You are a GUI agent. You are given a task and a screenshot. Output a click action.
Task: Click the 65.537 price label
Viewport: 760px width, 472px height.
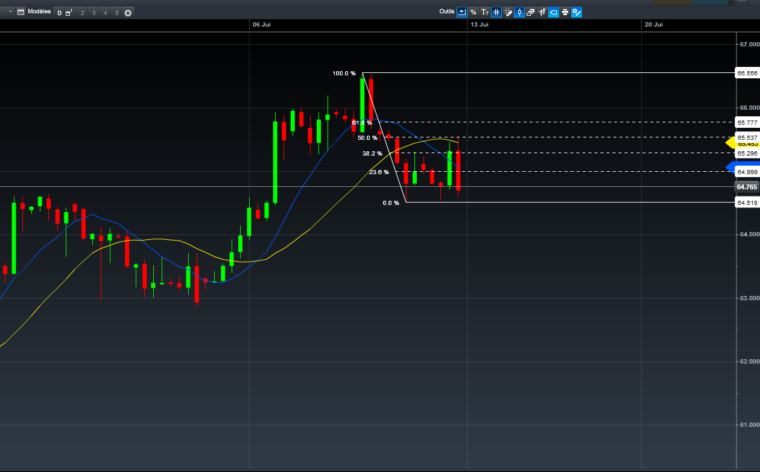click(746, 138)
